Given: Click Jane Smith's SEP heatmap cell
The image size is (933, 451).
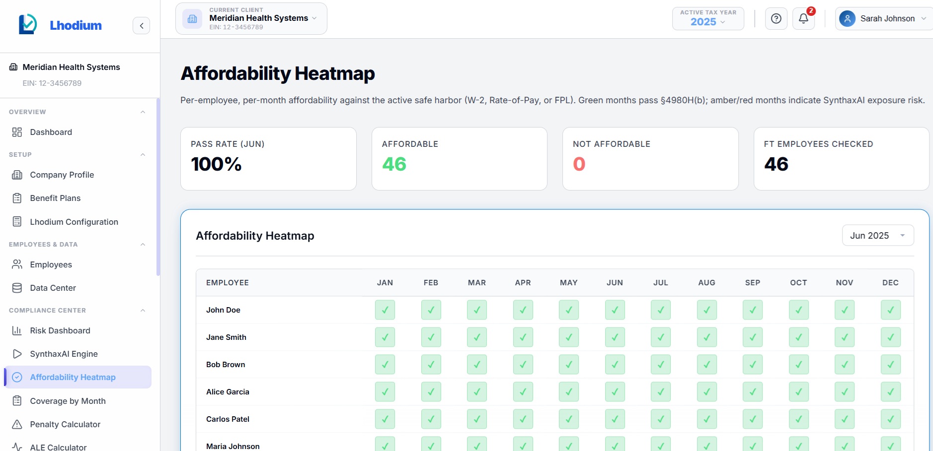Looking at the screenshot, I should point(753,337).
